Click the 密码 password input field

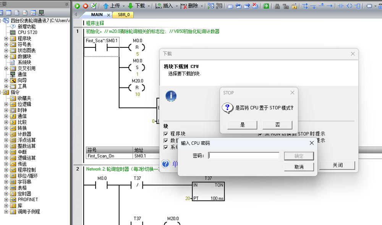(244, 156)
